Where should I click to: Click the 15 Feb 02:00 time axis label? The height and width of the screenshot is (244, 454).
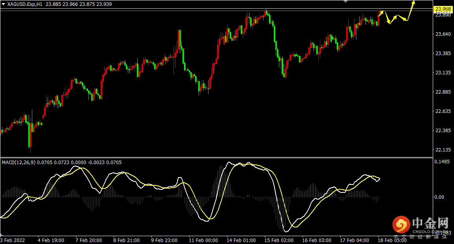pyautogui.click(x=279, y=240)
